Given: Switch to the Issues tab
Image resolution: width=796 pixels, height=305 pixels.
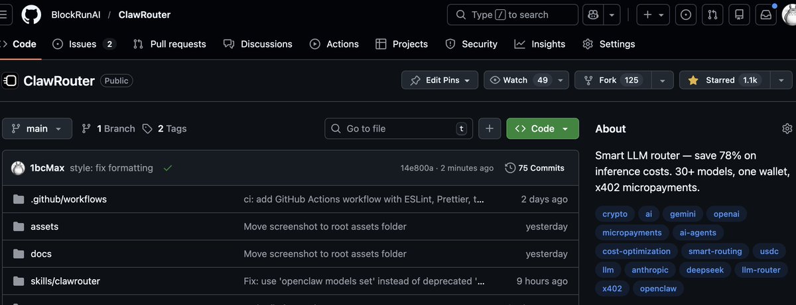Looking at the screenshot, I should (84, 44).
